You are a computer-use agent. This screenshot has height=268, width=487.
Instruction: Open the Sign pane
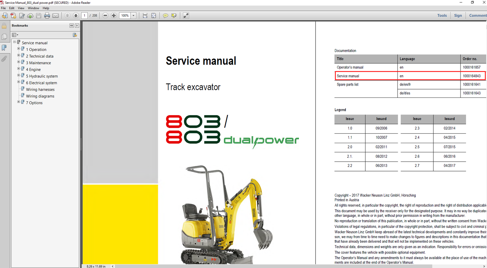(458, 16)
